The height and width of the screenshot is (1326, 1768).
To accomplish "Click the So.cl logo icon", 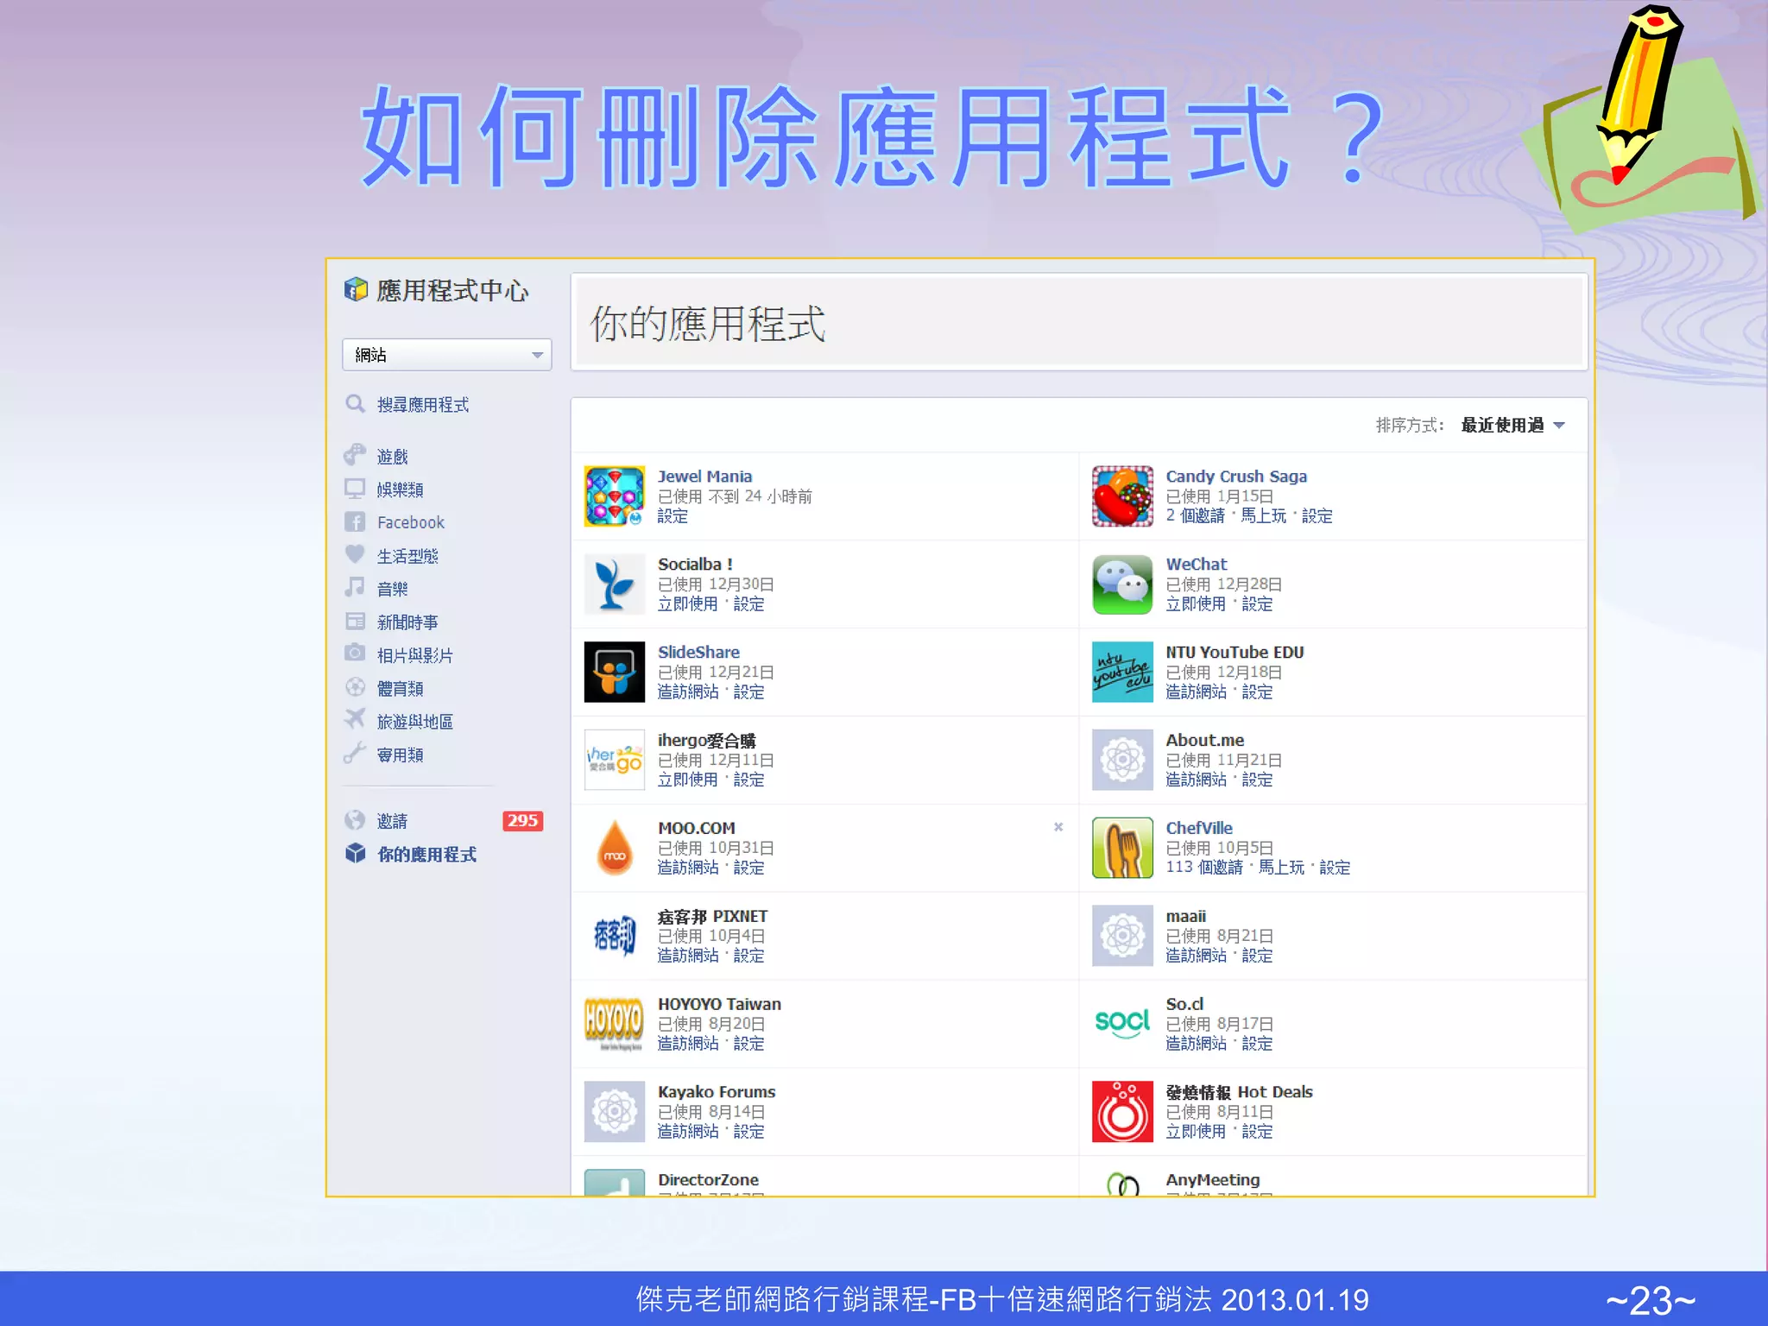I will 1122,1024.
